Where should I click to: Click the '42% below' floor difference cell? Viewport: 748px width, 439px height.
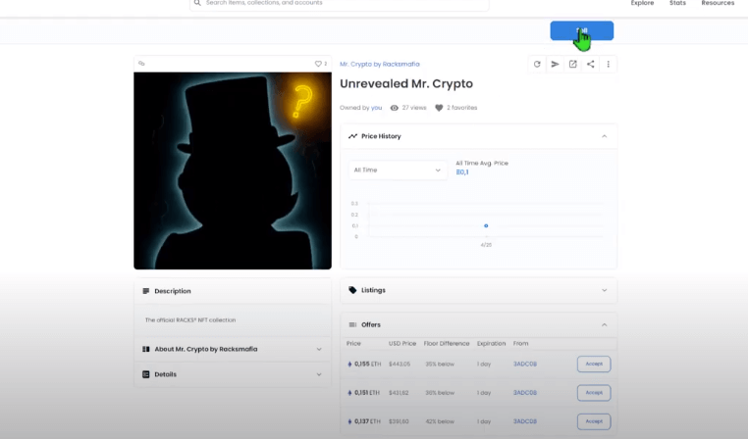[x=440, y=421]
